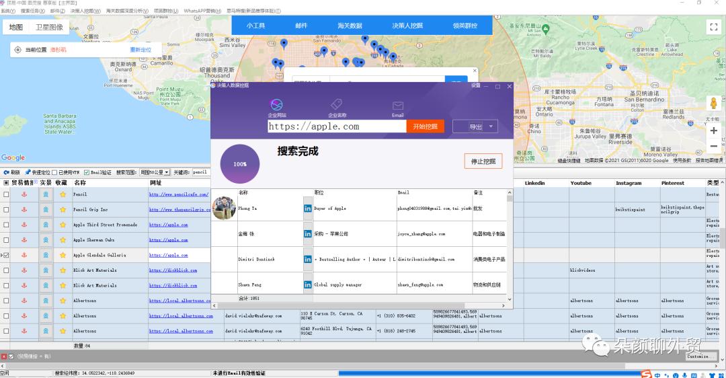
Task: Toggle the 已使用VPN checkbox
Action: click(54, 172)
